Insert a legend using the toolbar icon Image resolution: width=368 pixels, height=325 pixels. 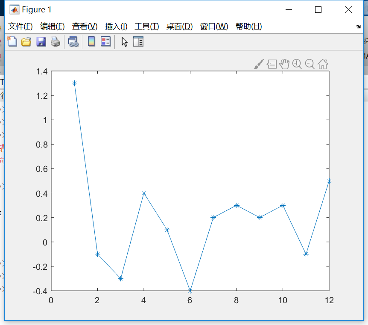(x=105, y=41)
